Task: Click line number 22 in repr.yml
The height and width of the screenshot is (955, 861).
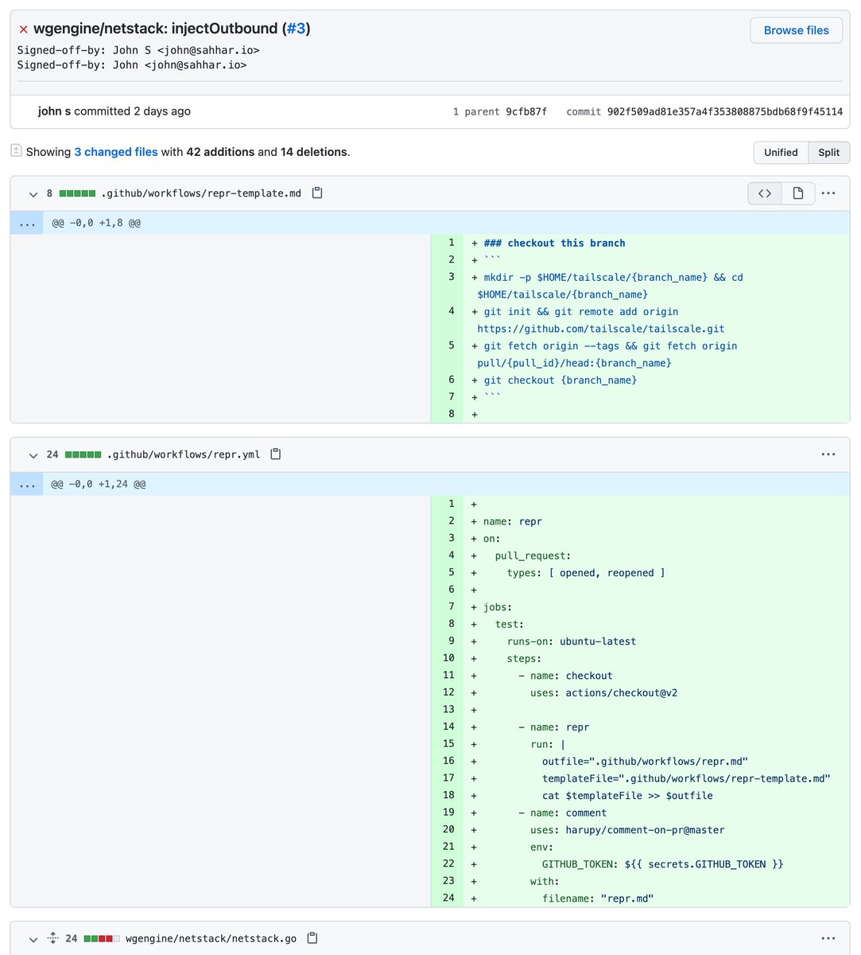Action: coord(448,863)
